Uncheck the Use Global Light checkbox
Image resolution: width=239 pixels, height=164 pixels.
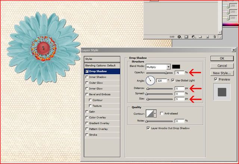173,80
